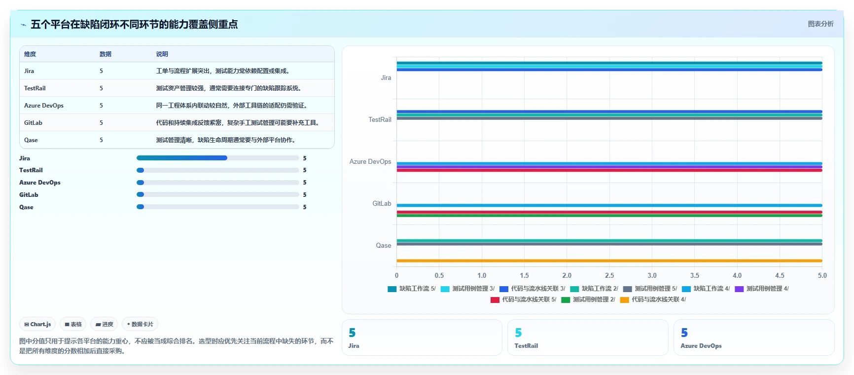Viewport: 854px width, 375px height.
Task: Click the description 工单与流程扩展突出 in the Jira row
Action: point(183,71)
